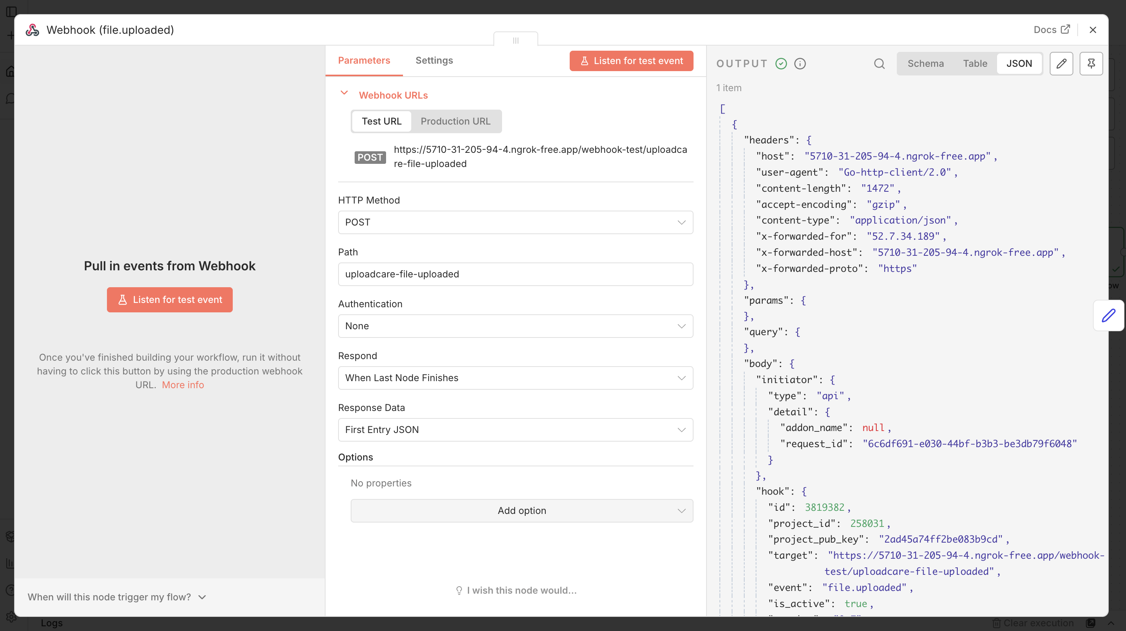The image size is (1126, 631).
Task: Click the floating blue pencil edit button
Action: point(1109,315)
